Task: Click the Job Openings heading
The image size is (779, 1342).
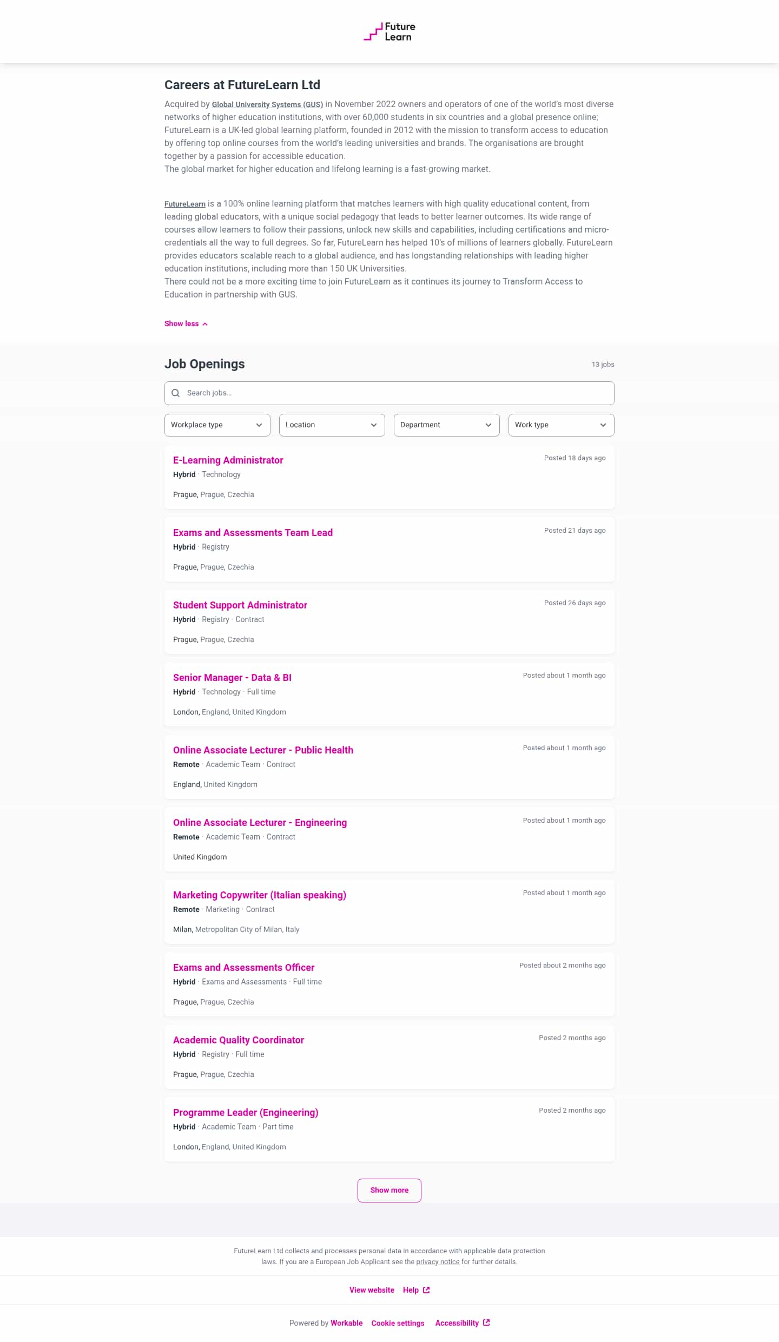Action: coord(204,364)
